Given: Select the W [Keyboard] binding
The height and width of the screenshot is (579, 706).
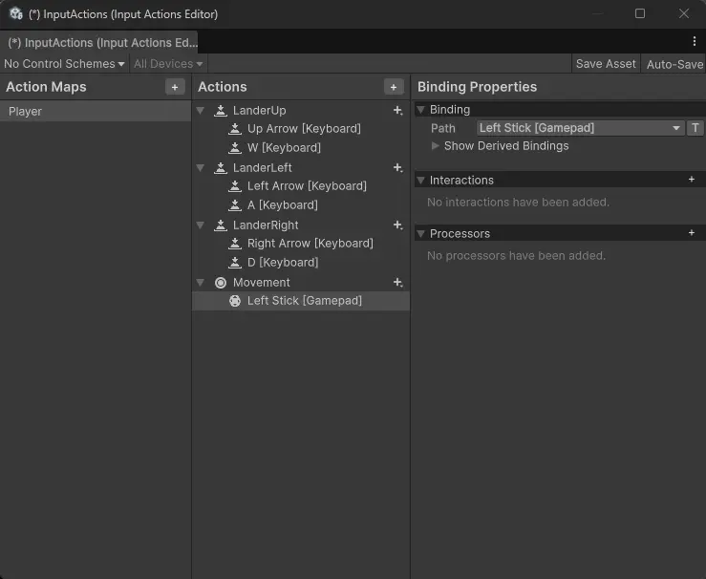Looking at the screenshot, I should point(284,148).
